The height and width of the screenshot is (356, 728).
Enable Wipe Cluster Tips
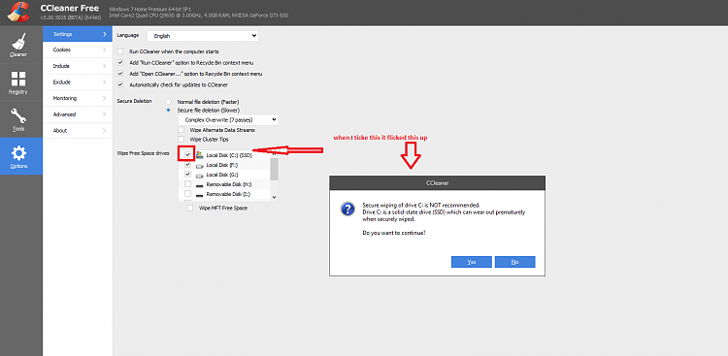[x=182, y=140]
